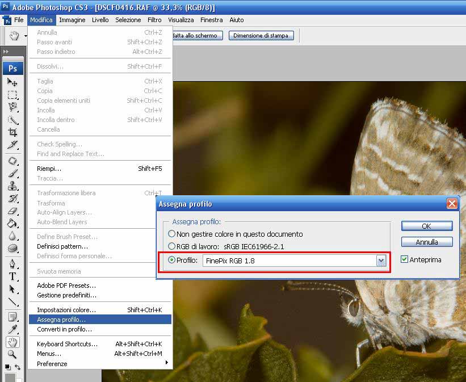466x382 pixels.
Task: Open the Filtro menu
Action: point(154,20)
